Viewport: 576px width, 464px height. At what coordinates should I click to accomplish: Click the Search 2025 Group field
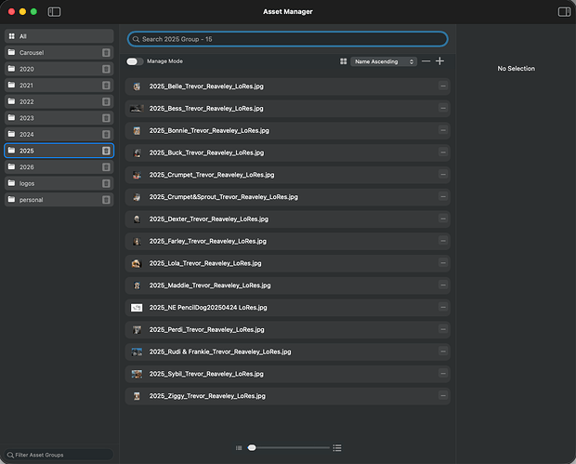click(x=288, y=39)
